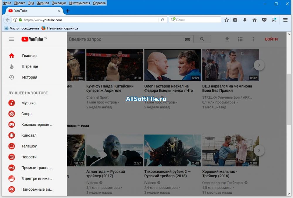Viewport: 293px width, 198px height.
Task: Play the Атлантида trailer thumbnail
Action: (115, 150)
